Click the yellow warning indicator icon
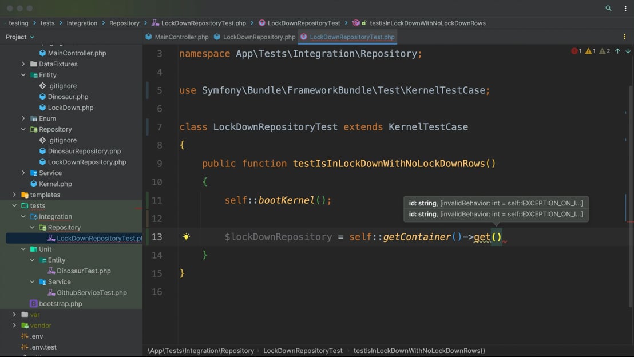Viewport: 634px width, 357px height. (588, 51)
